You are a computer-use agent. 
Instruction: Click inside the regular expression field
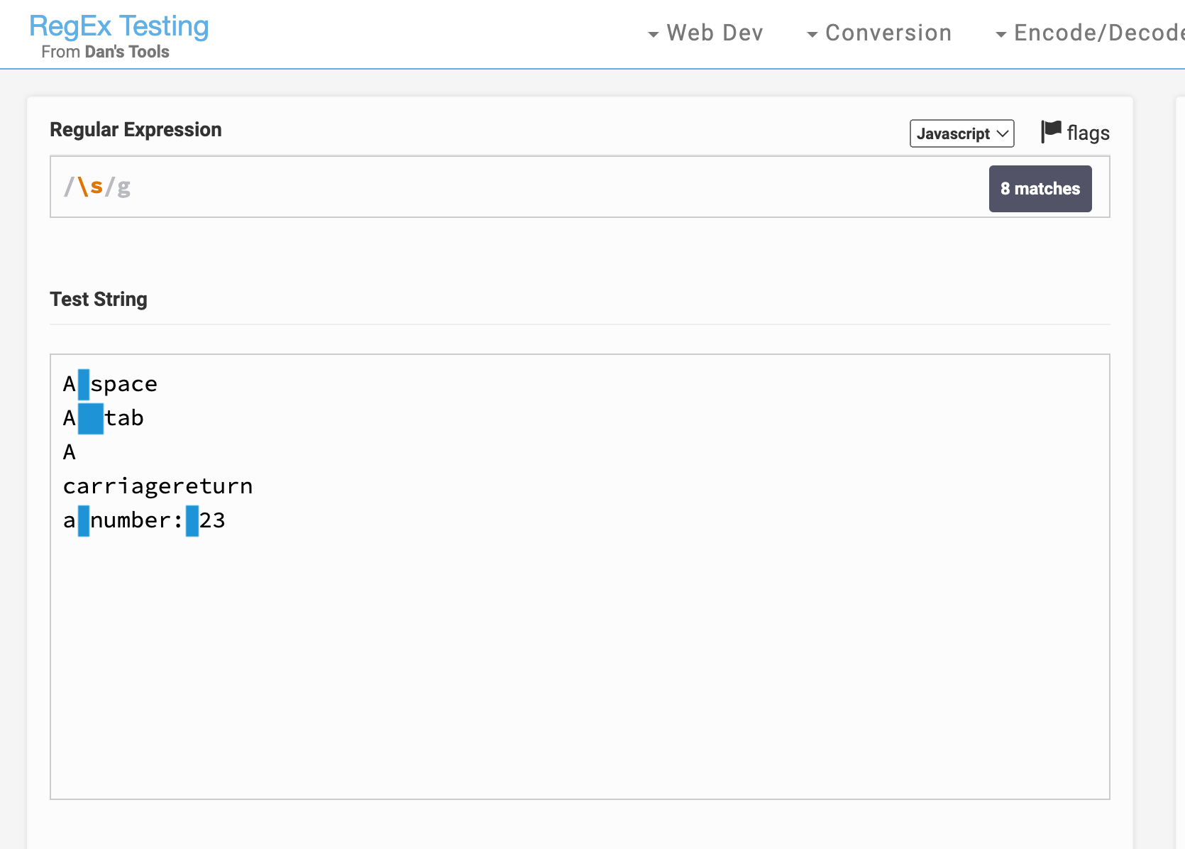click(x=518, y=187)
